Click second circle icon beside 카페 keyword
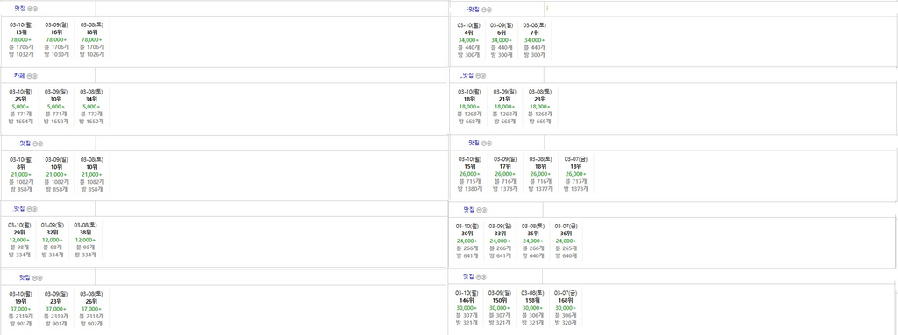Image resolution: width=898 pixels, height=335 pixels. pos(34,76)
